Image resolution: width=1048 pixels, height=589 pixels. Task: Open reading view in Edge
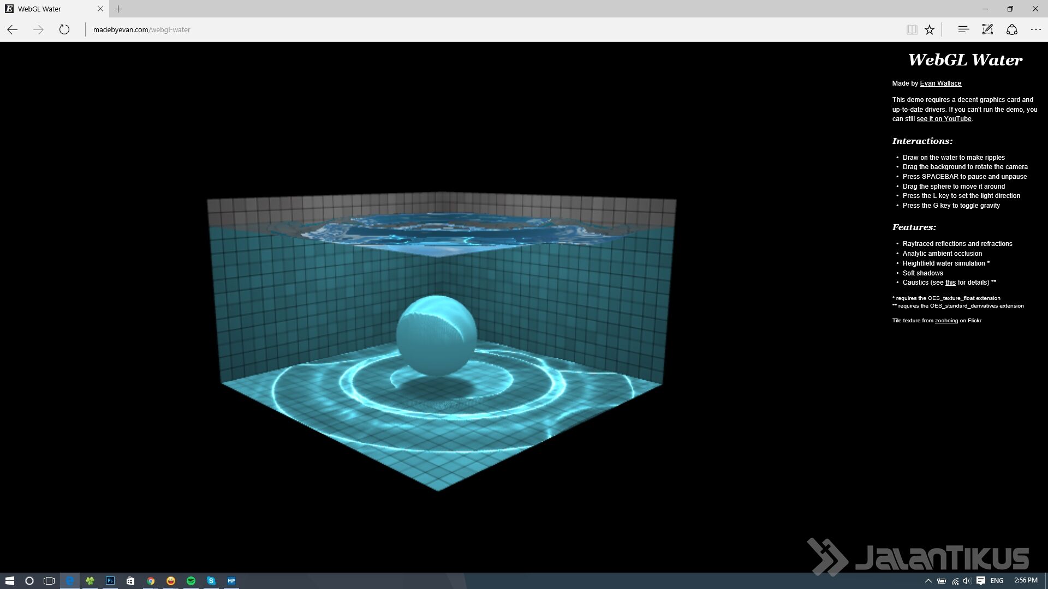[x=912, y=29]
